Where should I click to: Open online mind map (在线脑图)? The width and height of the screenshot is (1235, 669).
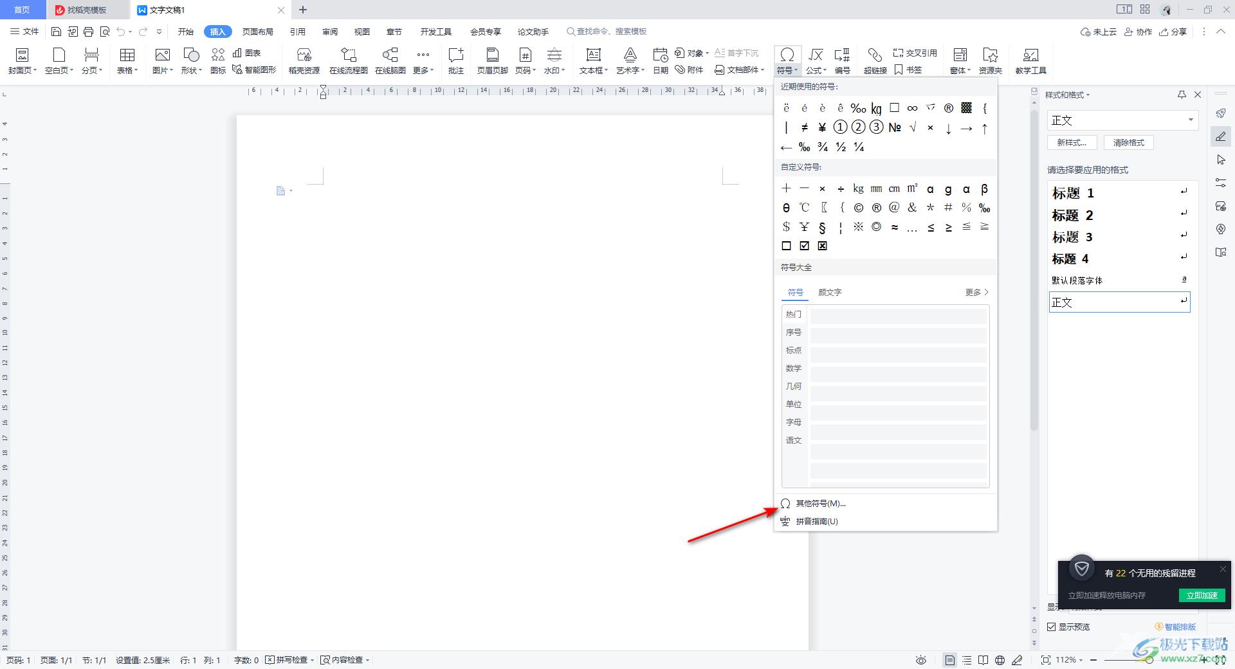390,60
